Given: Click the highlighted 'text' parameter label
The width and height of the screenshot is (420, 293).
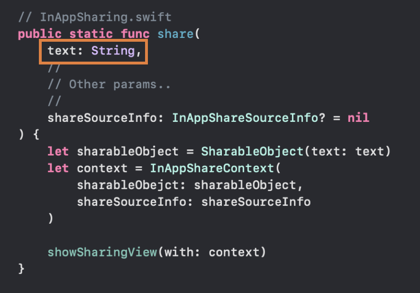Looking at the screenshot, I should [x=62, y=51].
